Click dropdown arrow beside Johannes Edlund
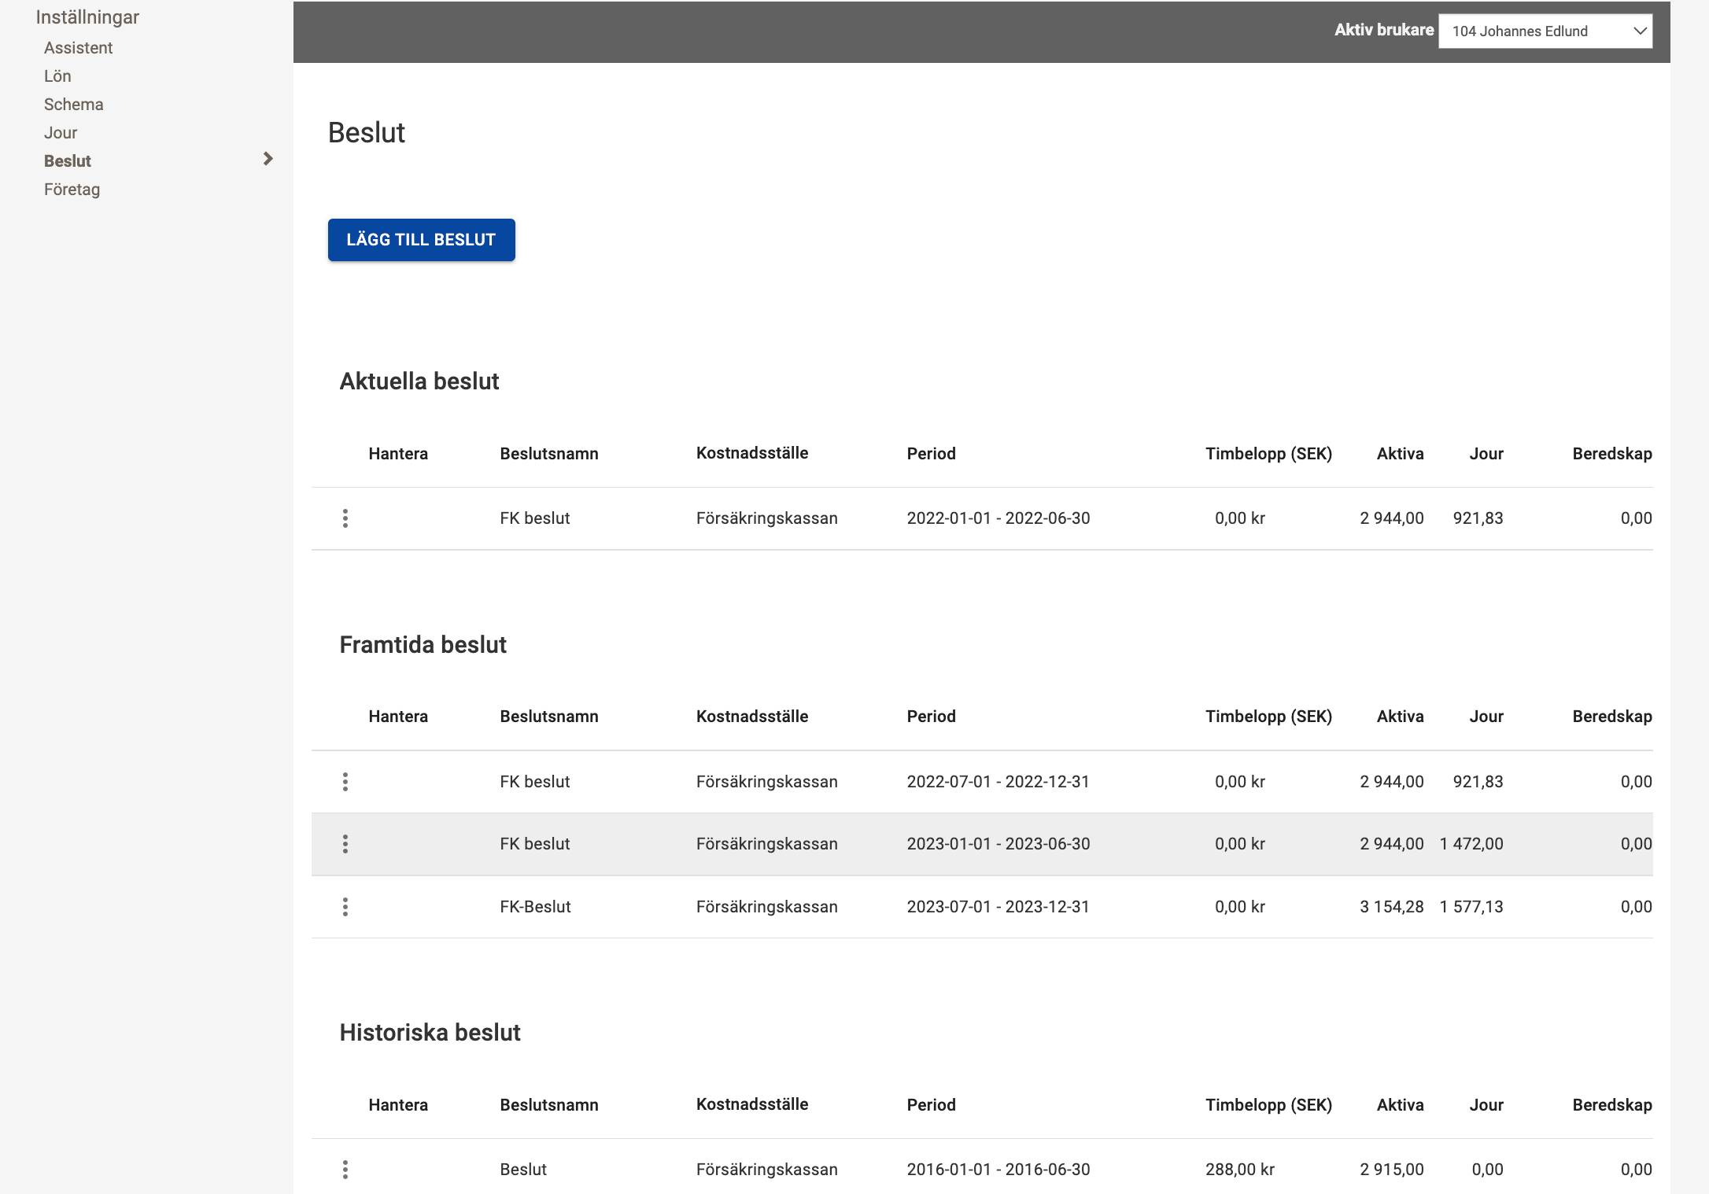Screen dimensions: 1709x1194 click(x=1640, y=31)
